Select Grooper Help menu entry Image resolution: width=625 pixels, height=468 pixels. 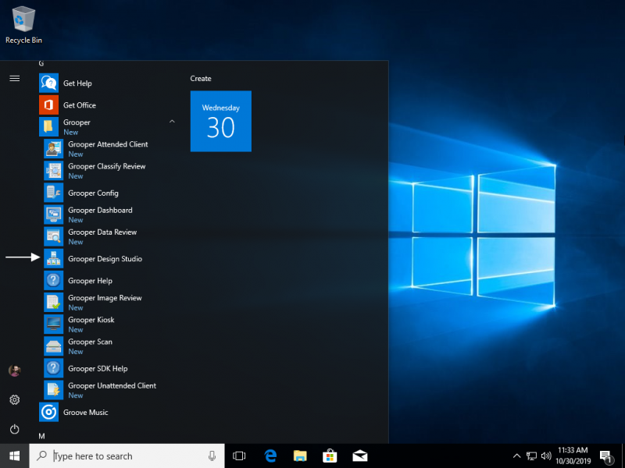coord(90,281)
